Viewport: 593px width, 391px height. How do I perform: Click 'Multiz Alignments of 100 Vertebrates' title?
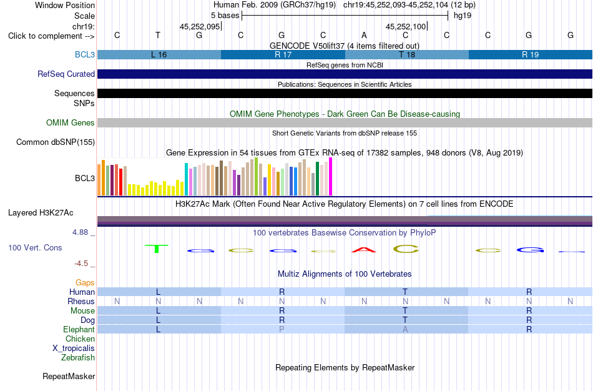tap(345, 274)
